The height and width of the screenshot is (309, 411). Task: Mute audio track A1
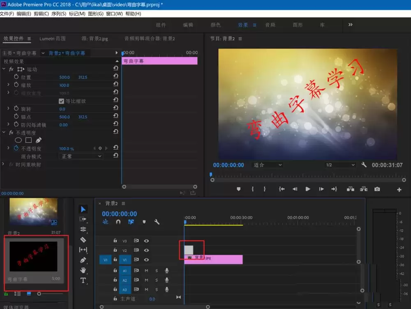(146, 270)
